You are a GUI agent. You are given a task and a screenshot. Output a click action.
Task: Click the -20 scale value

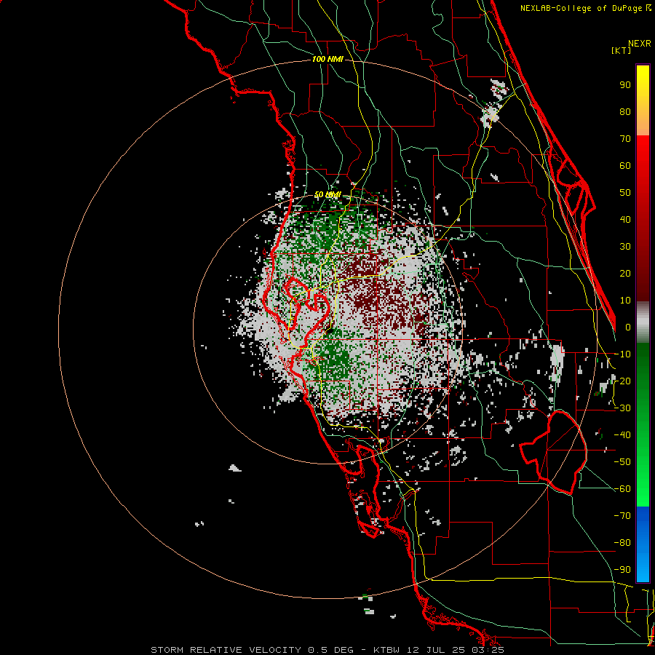click(x=622, y=381)
